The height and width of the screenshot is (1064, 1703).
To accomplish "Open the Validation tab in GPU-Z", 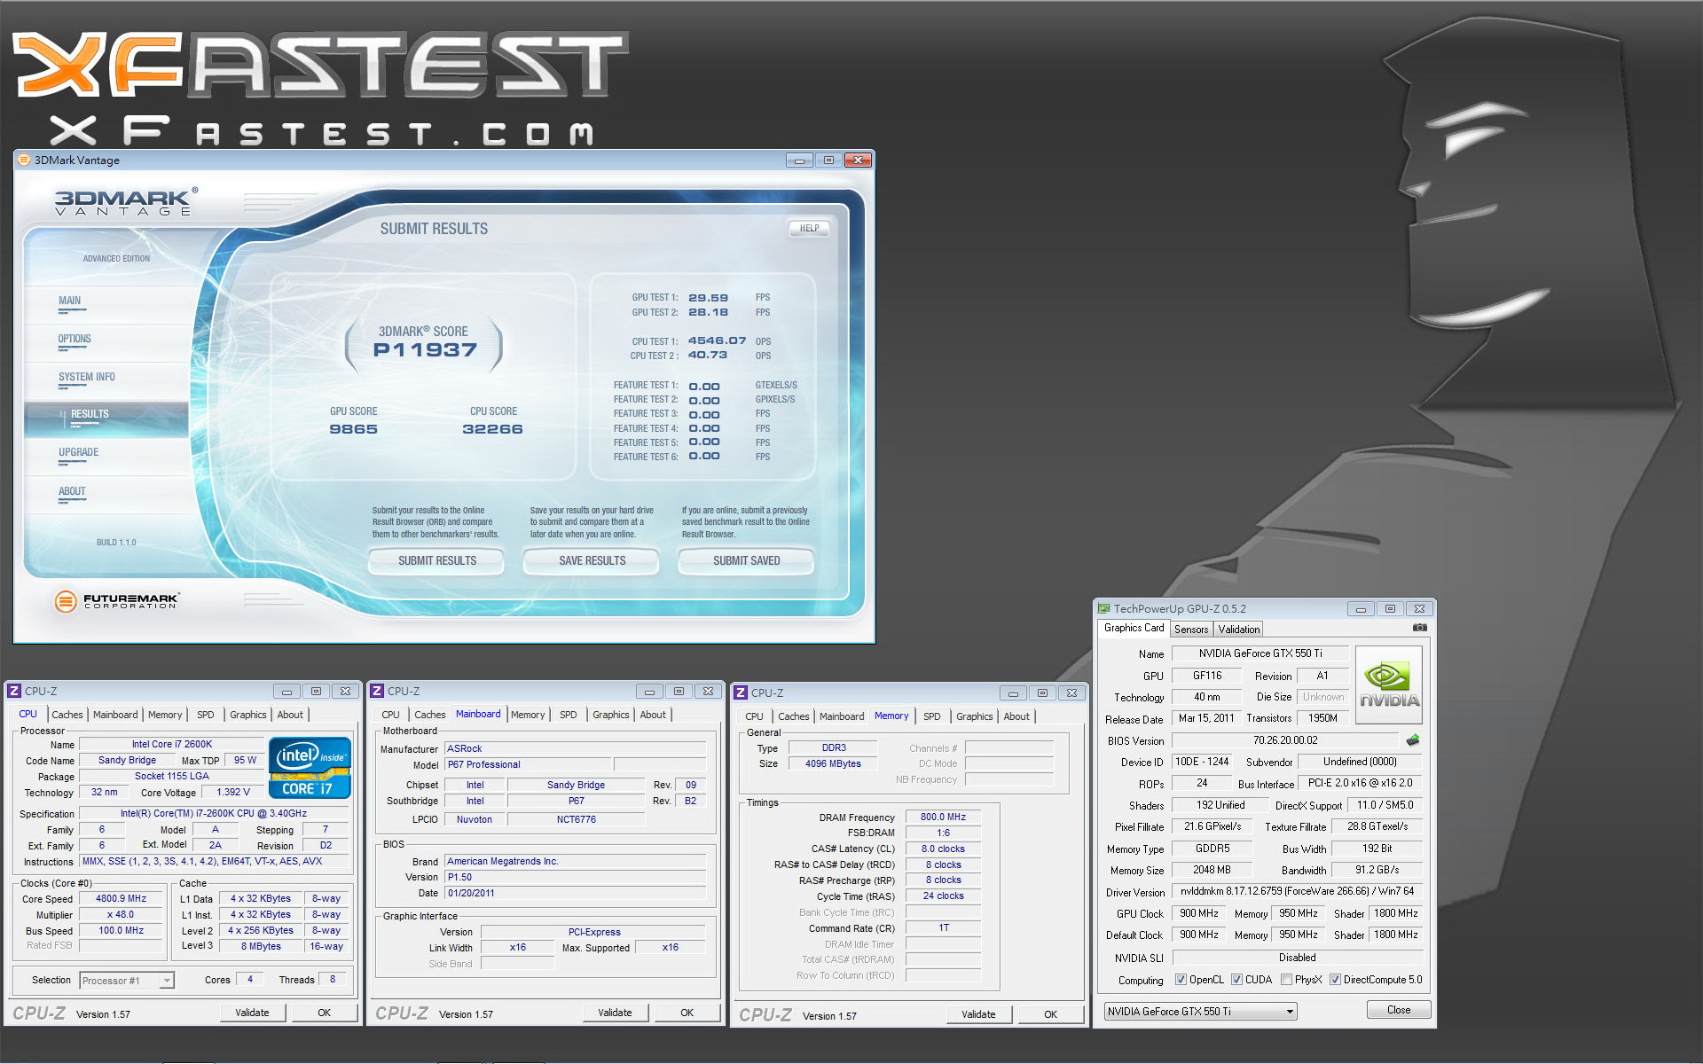I will click(x=1238, y=630).
